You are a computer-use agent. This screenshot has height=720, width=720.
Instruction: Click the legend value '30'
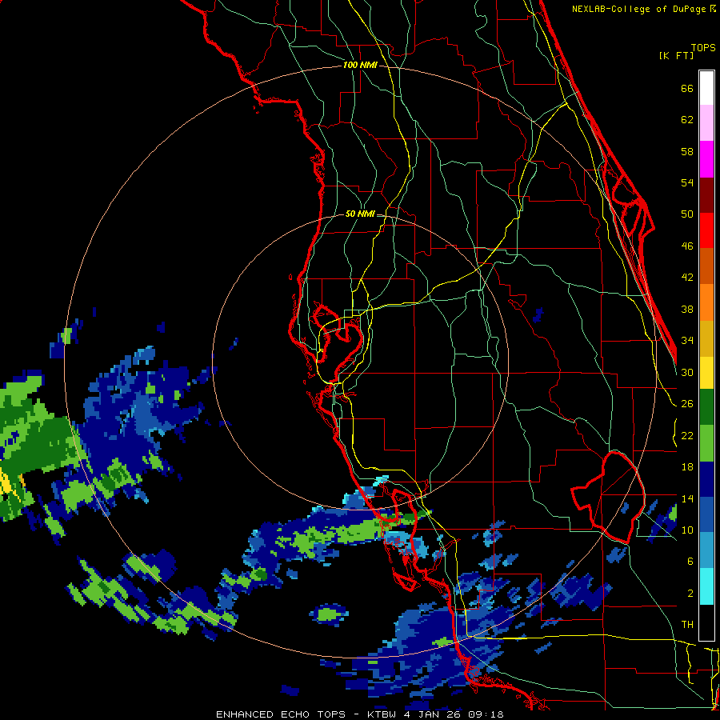[x=687, y=372]
